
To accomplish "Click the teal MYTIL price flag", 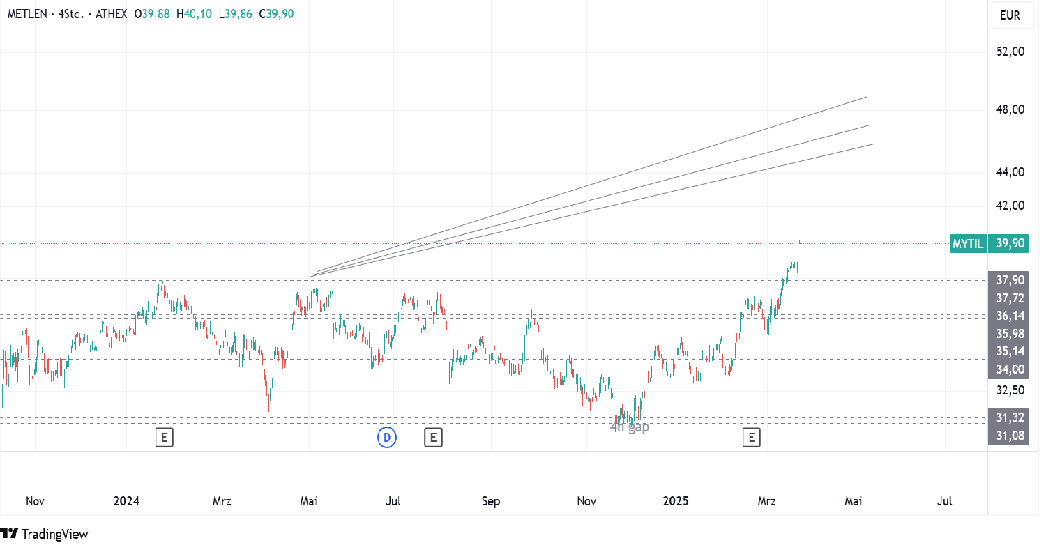I will [x=969, y=244].
